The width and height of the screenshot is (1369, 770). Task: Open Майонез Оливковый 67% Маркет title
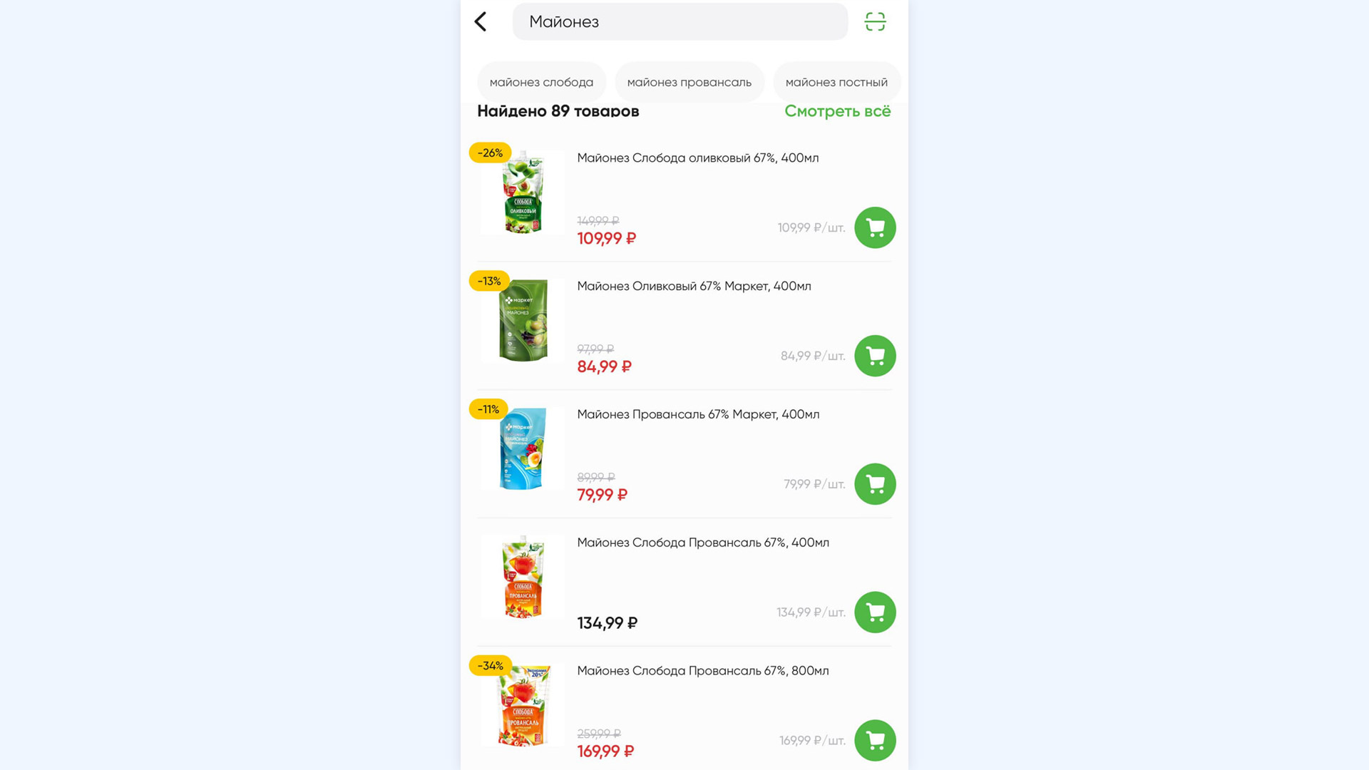[x=694, y=286]
